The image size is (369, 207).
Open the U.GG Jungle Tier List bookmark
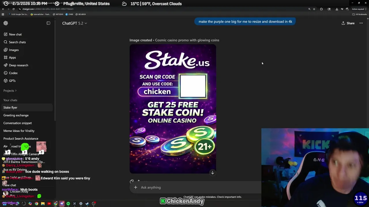click(x=18, y=14)
